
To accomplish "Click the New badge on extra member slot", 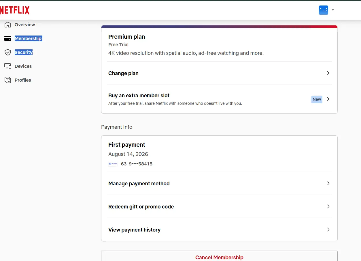I will pos(317,99).
